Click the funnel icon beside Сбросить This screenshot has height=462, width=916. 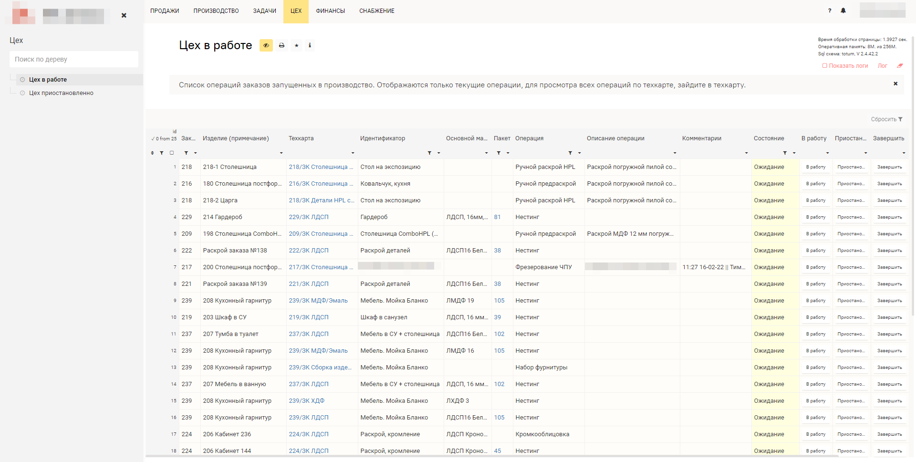coord(900,119)
